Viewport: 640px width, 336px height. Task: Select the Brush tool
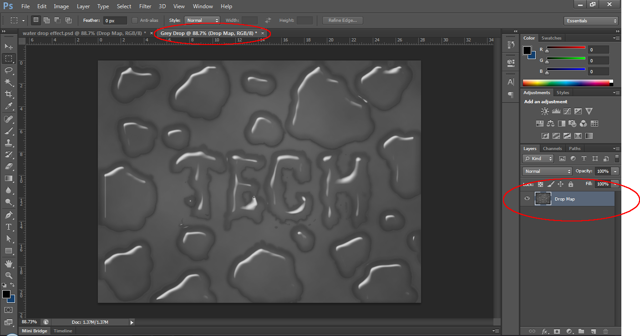tap(9, 131)
